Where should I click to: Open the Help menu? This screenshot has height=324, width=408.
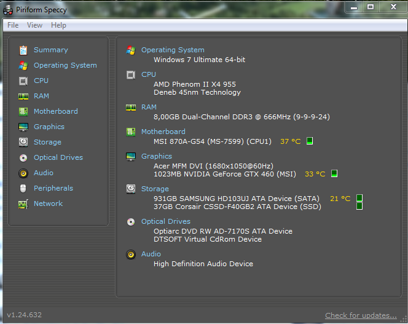(59, 25)
